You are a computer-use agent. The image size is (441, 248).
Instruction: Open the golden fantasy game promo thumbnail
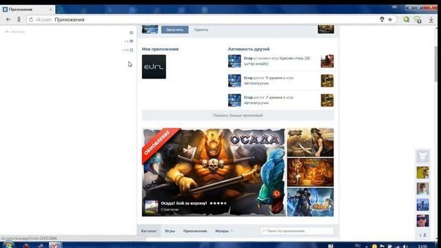(x=310, y=172)
